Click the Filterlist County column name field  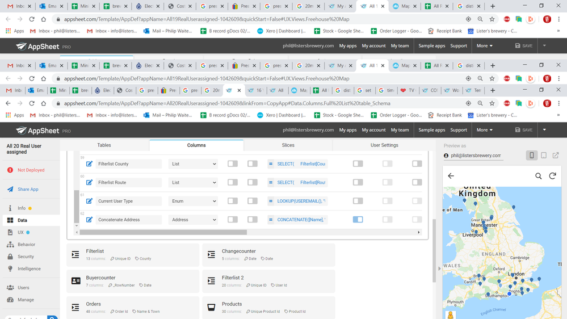pyautogui.click(x=128, y=164)
